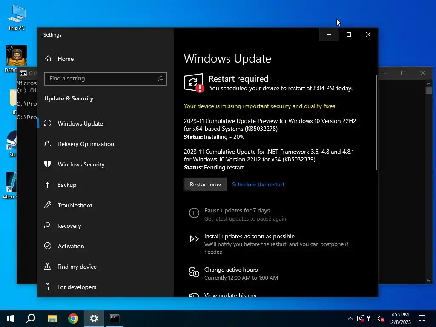The width and height of the screenshot is (436, 327).
Task: Click the Command Prompt title bar icon
Action: [23, 73]
